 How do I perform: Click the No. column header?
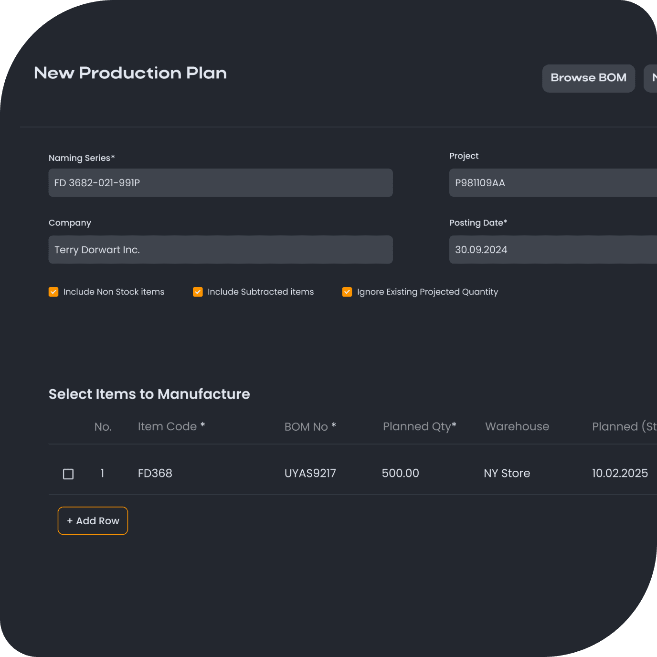tap(103, 426)
